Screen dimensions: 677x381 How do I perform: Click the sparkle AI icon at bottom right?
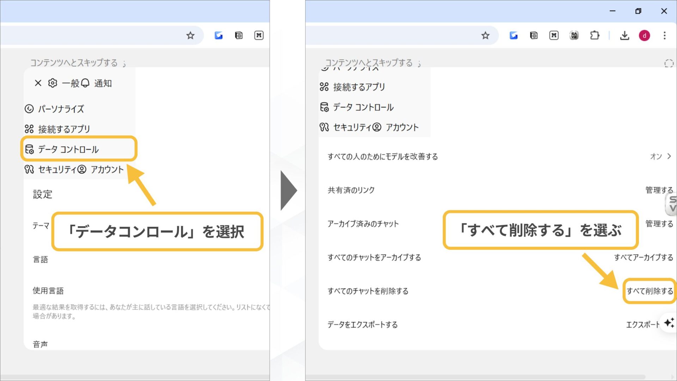click(x=669, y=323)
